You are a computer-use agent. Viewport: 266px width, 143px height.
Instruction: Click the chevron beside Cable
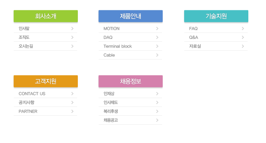[157, 55]
